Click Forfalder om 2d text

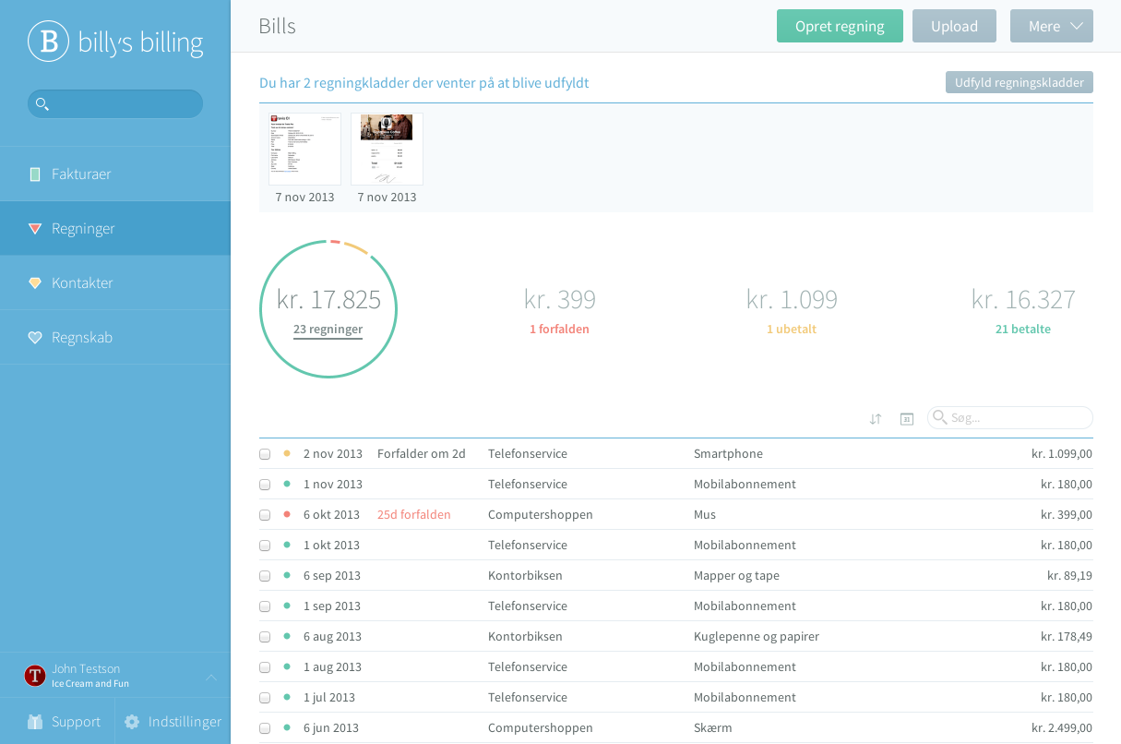tap(422, 454)
